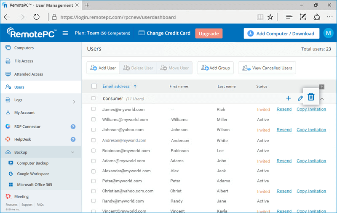
Task: Click the plus icon in Consumer group row
Action: coord(289,98)
